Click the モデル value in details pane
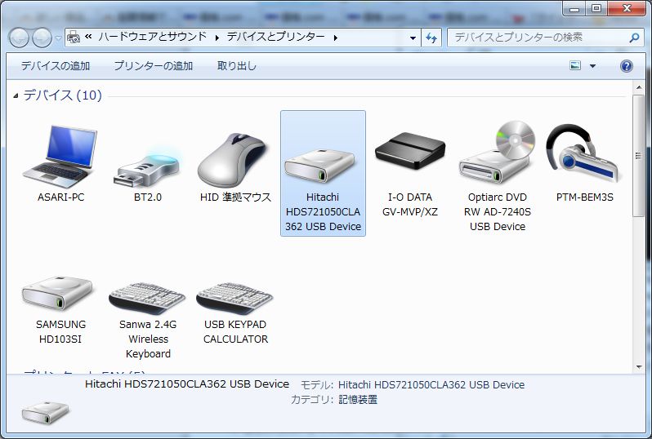Screen dimensions: 652x439 [431, 385]
